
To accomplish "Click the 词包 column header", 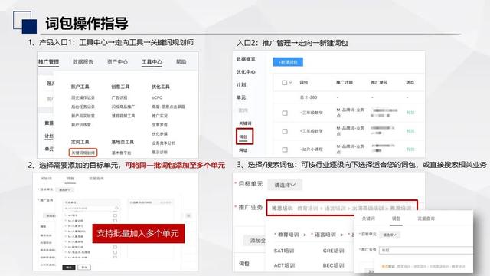I will click(304, 82).
